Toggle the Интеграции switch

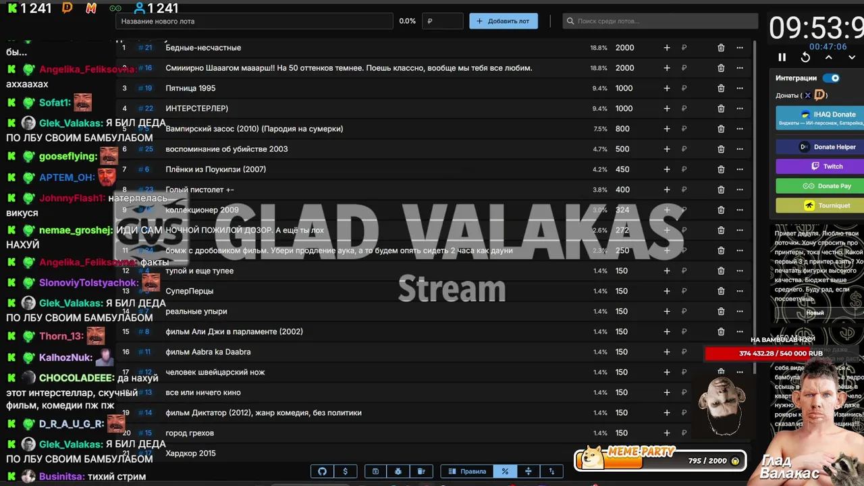coord(831,78)
